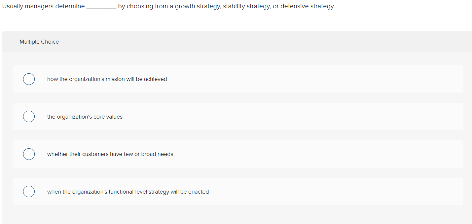Viewport: 472px width, 224px height.
Task: Select the radio button for 'whether their customers have few or broad needs'
Action: (29, 154)
